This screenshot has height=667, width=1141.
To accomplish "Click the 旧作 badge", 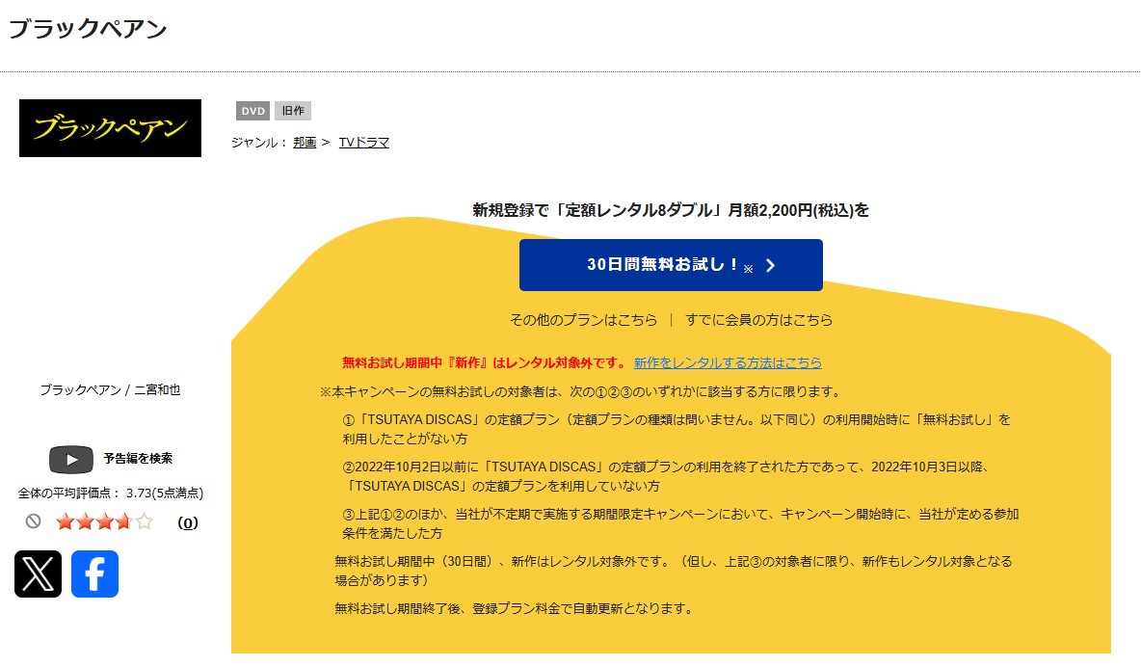I will pyautogui.click(x=293, y=111).
